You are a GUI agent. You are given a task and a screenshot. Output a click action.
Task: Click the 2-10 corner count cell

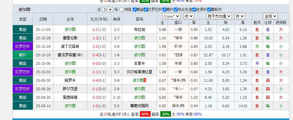(117, 97)
